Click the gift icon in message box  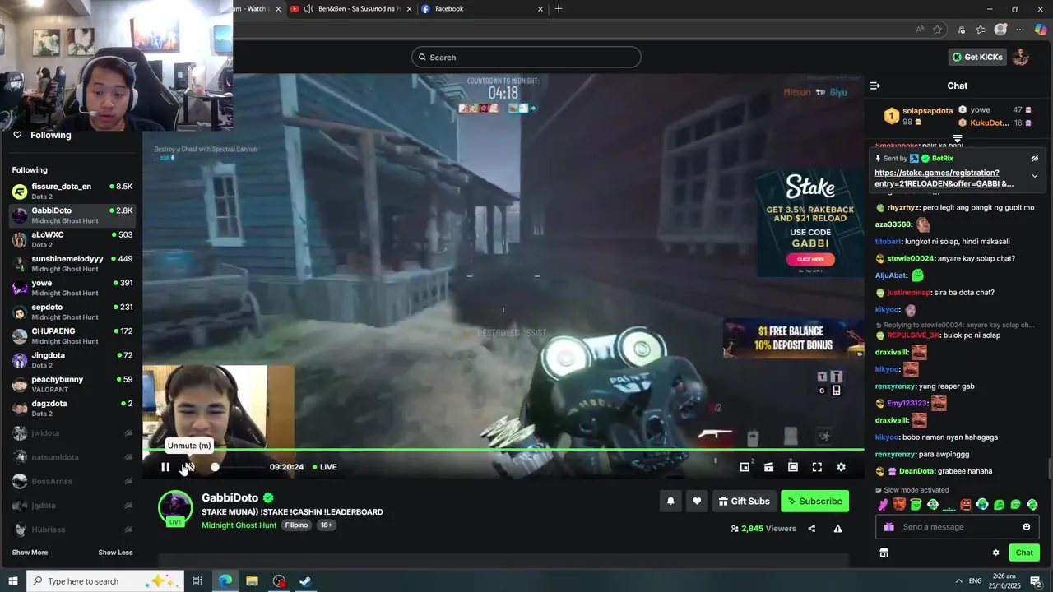pyautogui.click(x=888, y=527)
